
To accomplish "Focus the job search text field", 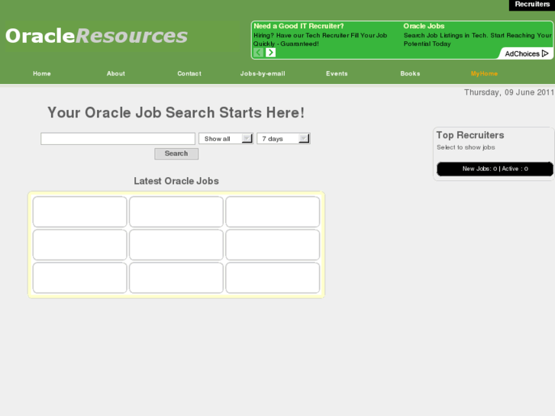I will coord(118,138).
